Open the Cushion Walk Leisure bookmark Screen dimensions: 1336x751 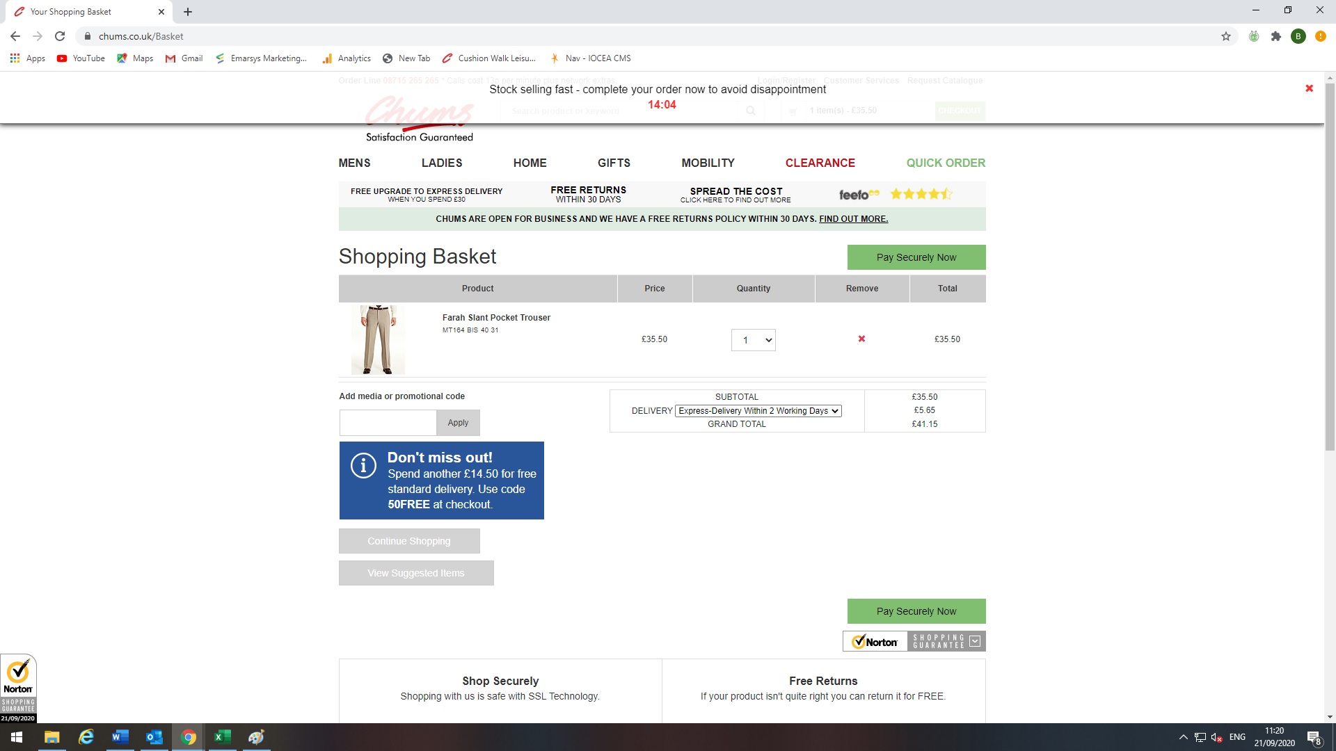489,58
